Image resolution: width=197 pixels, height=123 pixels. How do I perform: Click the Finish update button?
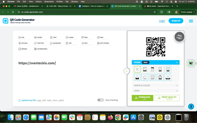tap(188, 12)
